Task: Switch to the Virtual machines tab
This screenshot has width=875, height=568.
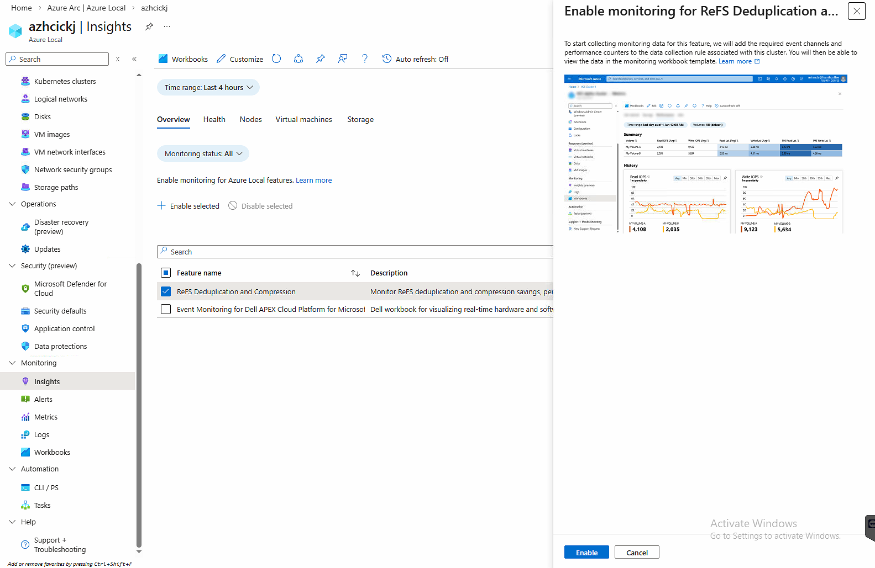Action: pos(303,119)
